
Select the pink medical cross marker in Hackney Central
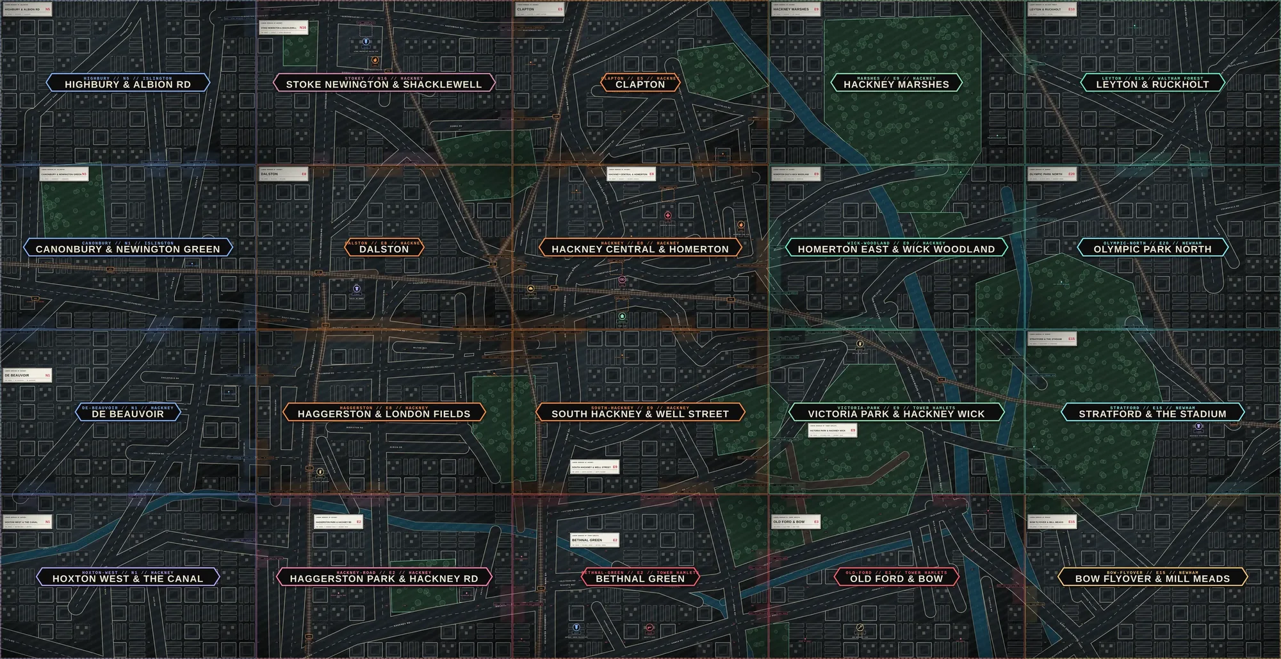point(668,216)
